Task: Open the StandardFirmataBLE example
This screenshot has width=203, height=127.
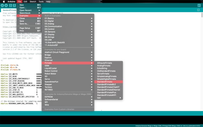Action: [x=109, y=84]
